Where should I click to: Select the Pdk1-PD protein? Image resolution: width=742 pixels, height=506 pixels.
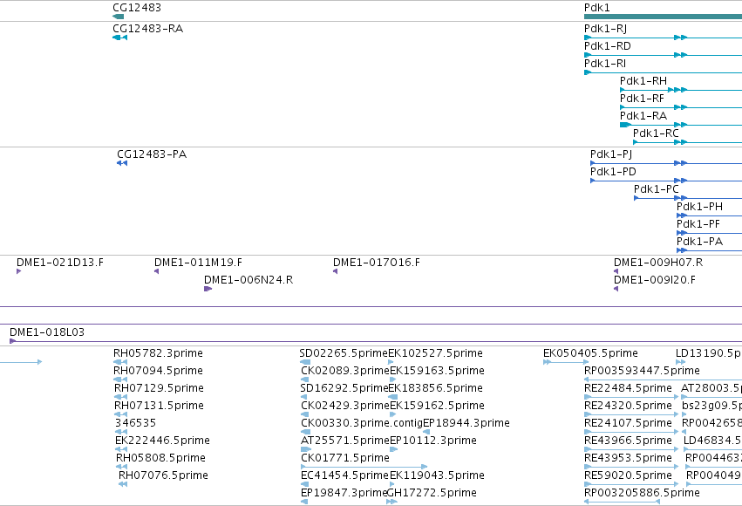[613, 172]
